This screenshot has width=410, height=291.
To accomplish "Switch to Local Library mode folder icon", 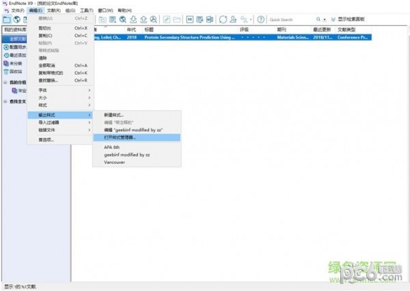I will [x=7, y=20].
